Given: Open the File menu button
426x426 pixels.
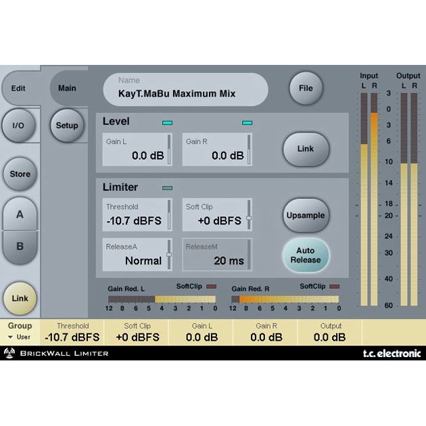Looking at the screenshot, I should click(306, 88).
